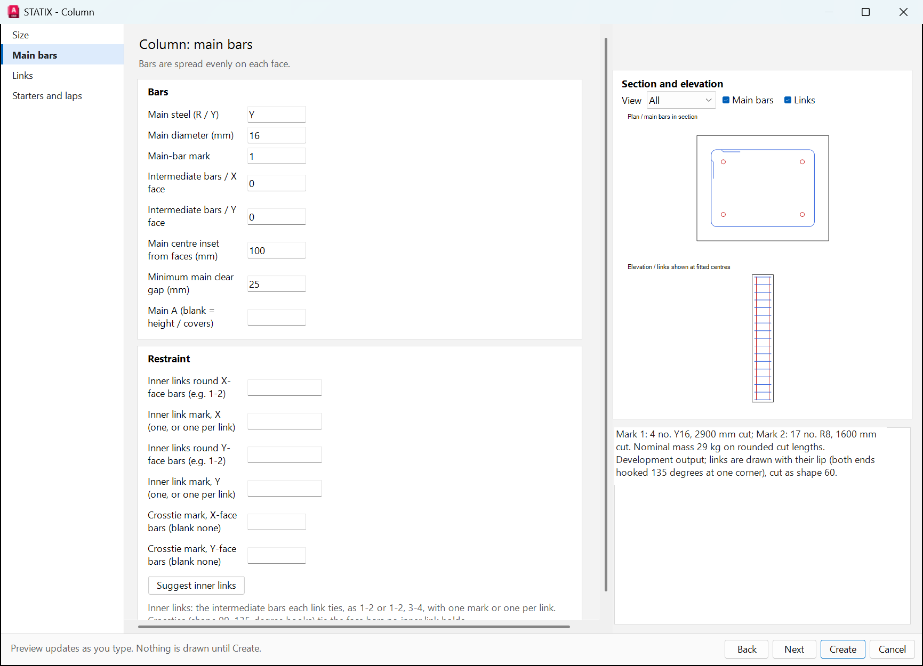Focus Inner link mark, Y field
The width and height of the screenshot is (923, 666).
284,489
